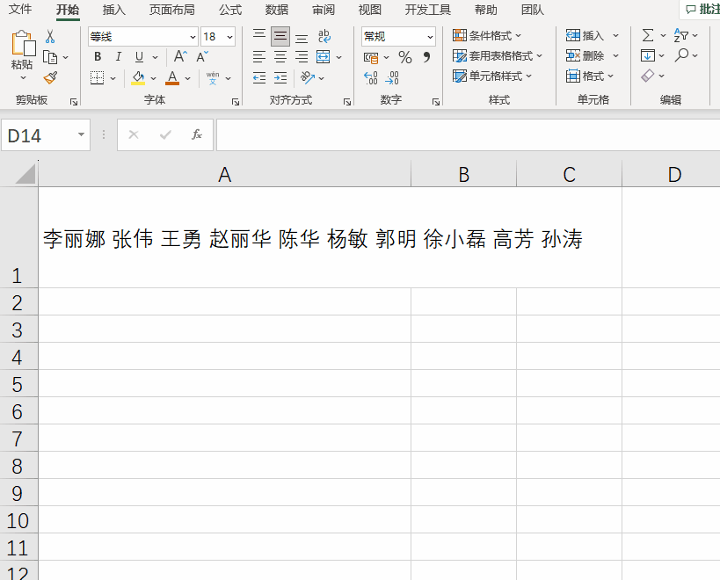720x580 pixels.
Task: Set Middle Align for the cell
Action: pyautogui.click(x=280, y=36)
